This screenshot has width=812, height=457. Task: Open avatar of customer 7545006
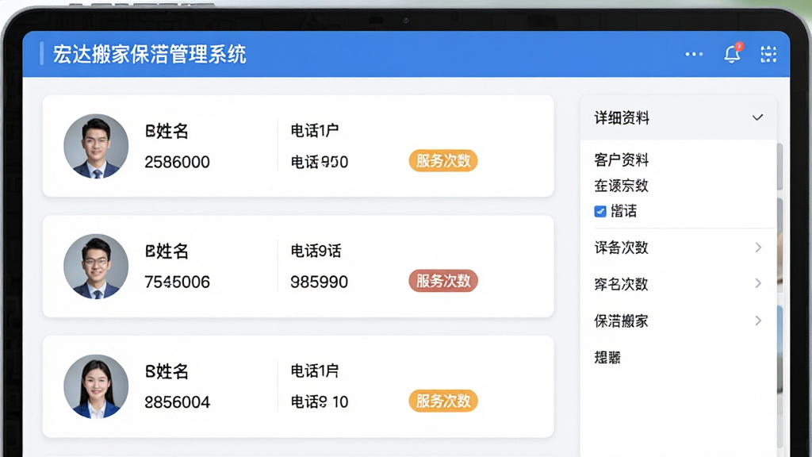96,267
